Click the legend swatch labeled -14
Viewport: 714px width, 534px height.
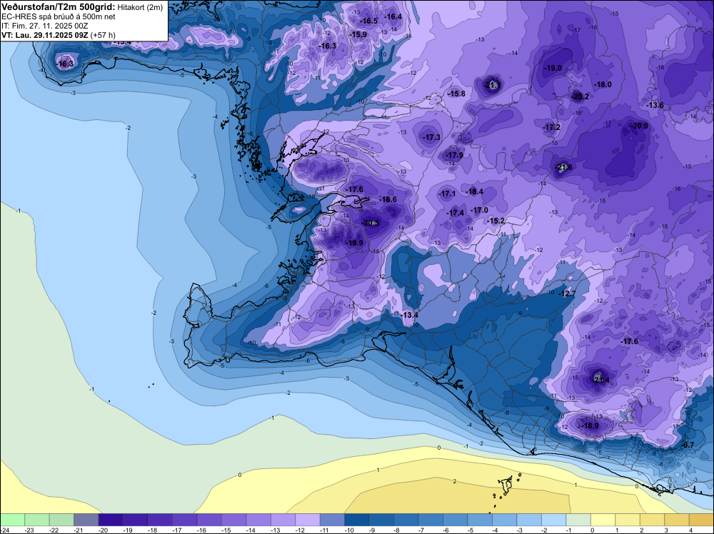point(258,520)
